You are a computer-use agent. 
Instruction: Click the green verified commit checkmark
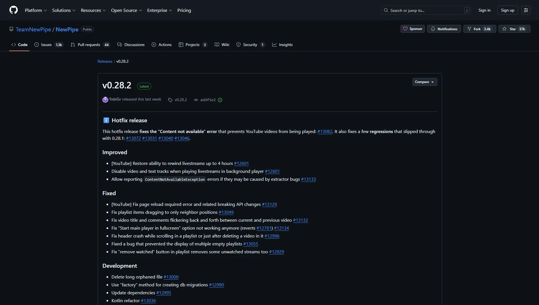pos(220,100)
